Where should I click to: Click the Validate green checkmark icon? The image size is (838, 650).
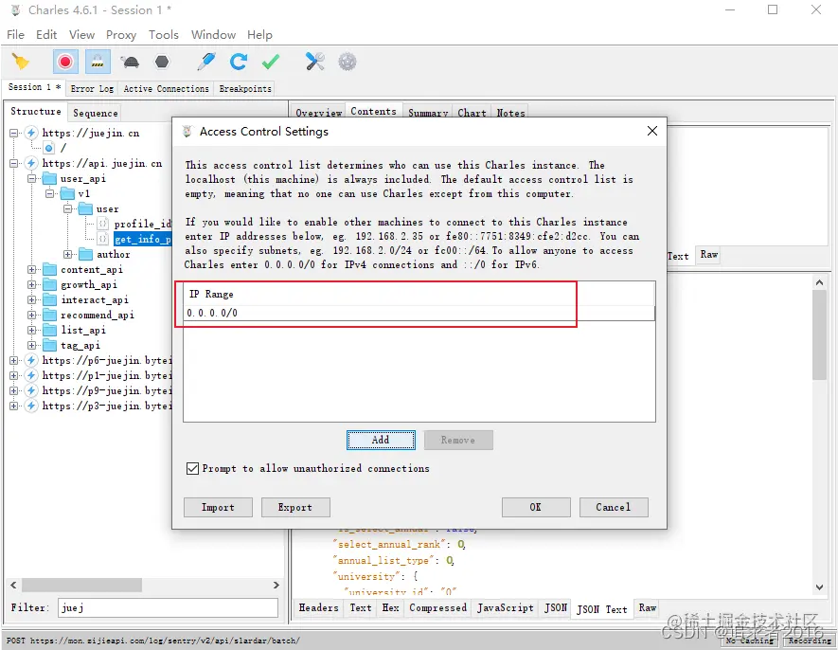coord(271,62)
